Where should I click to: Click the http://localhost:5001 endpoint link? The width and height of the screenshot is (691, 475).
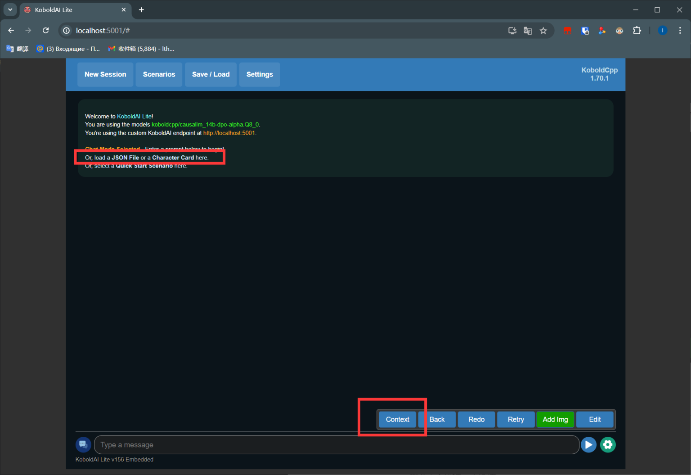click(x=229, y=133)
